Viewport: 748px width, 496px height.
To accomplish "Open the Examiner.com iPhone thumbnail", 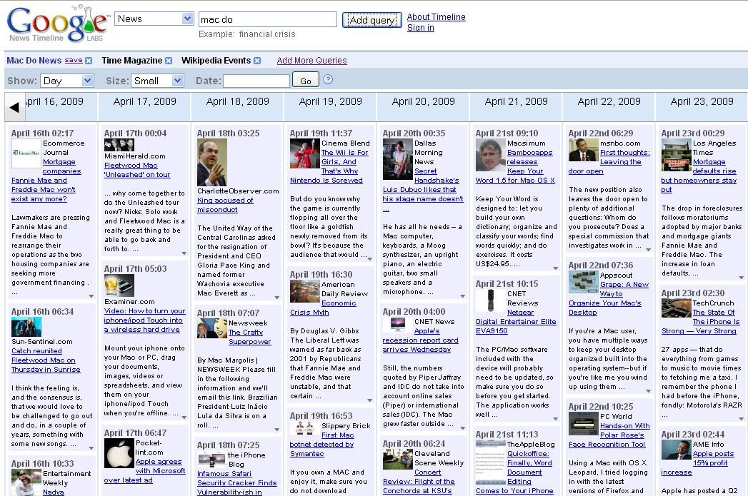I will click(x=119, y=285).
